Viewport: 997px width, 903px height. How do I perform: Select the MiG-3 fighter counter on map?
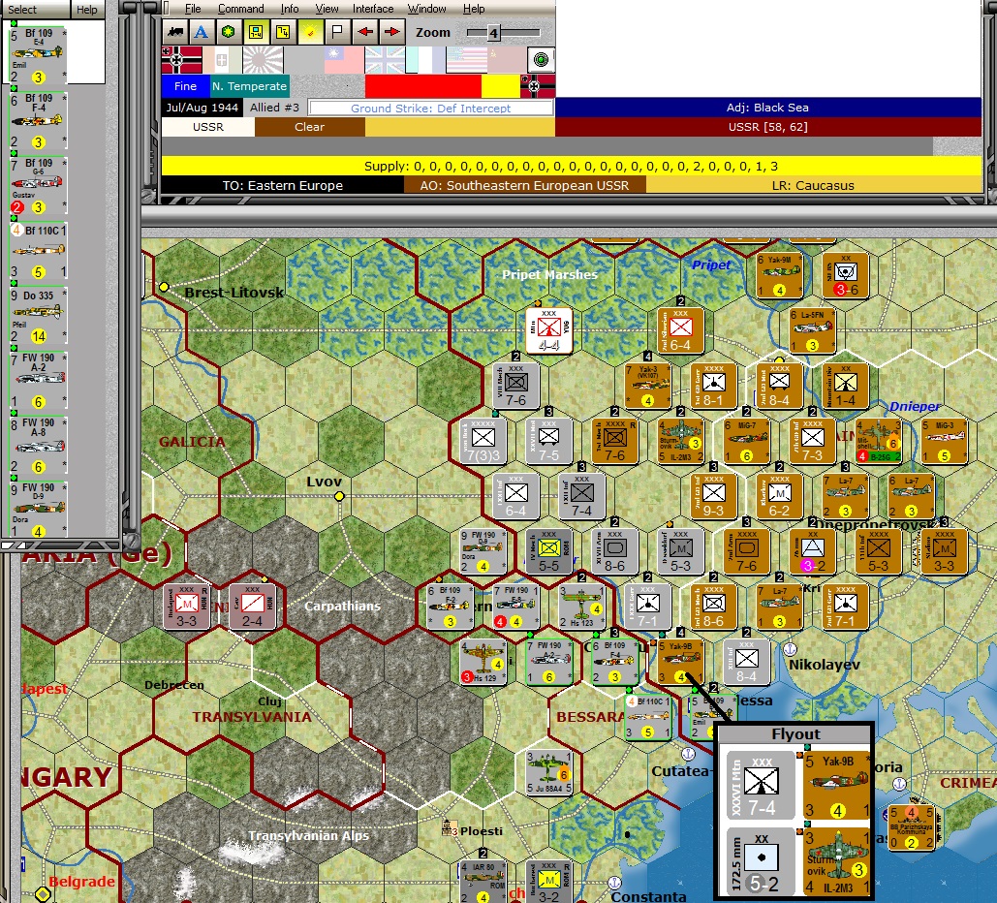945,440
